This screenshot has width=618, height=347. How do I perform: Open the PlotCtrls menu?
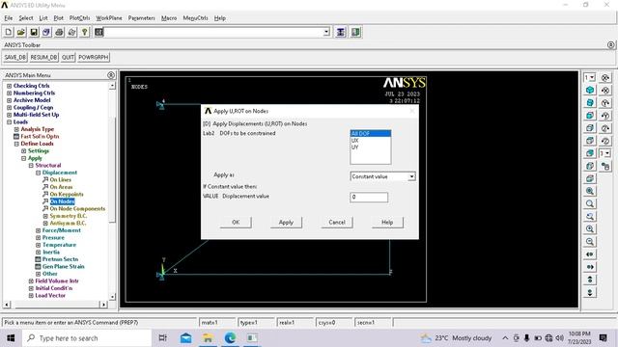point(79,18)
